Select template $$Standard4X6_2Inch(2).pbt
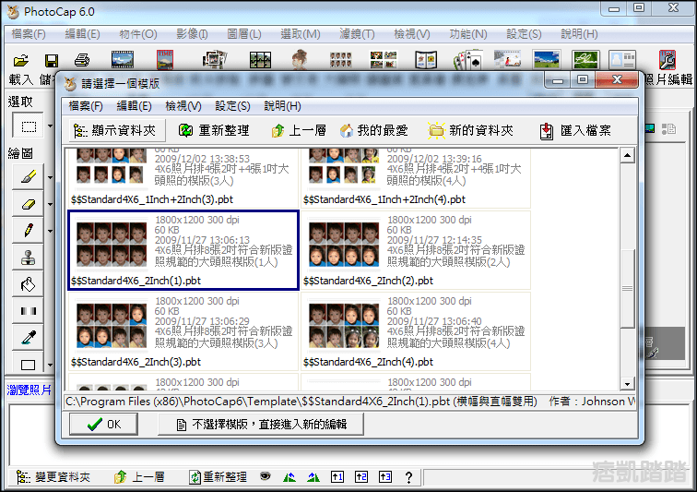 pos(416,251)
